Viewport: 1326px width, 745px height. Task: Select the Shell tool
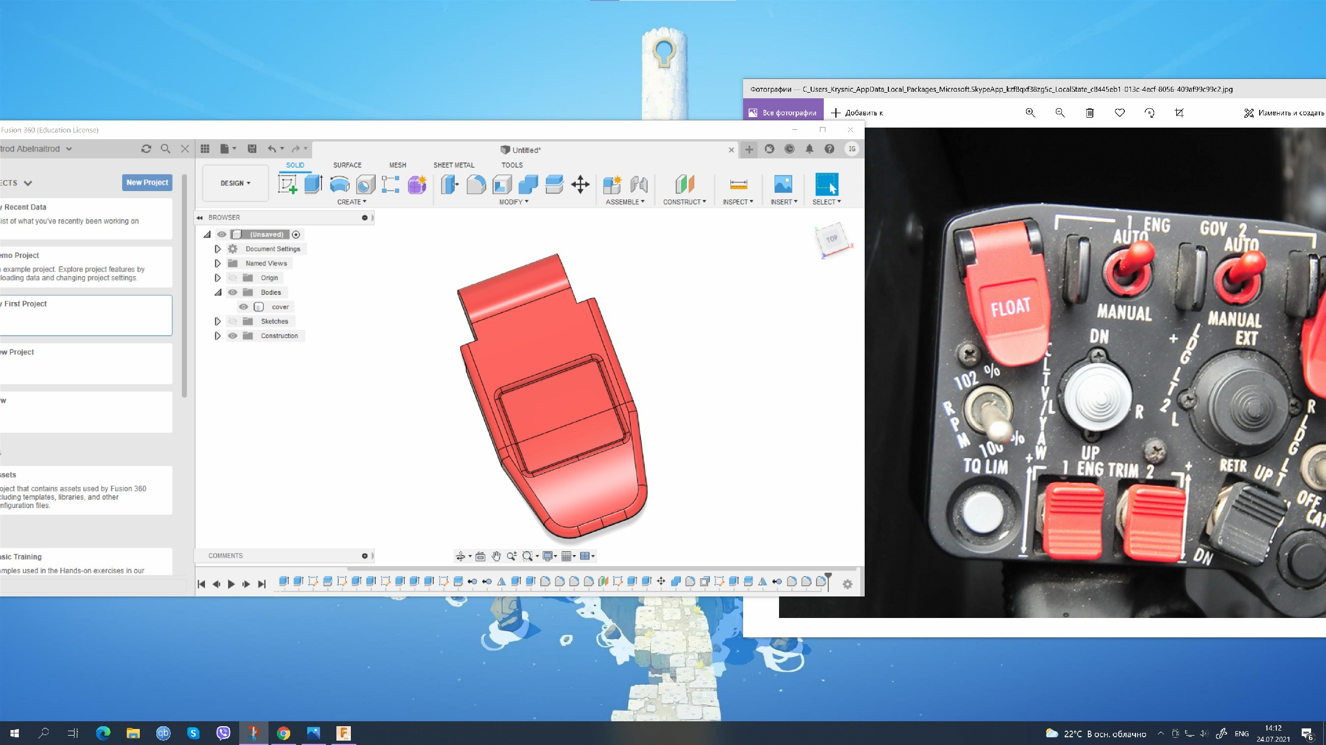click(502, 184)
